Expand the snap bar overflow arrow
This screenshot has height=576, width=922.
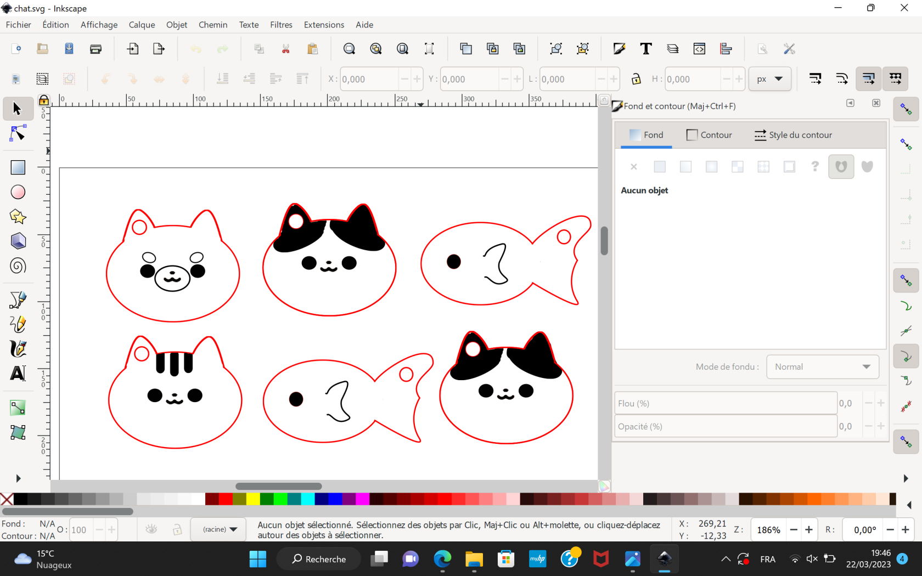(x=906, y=478)
